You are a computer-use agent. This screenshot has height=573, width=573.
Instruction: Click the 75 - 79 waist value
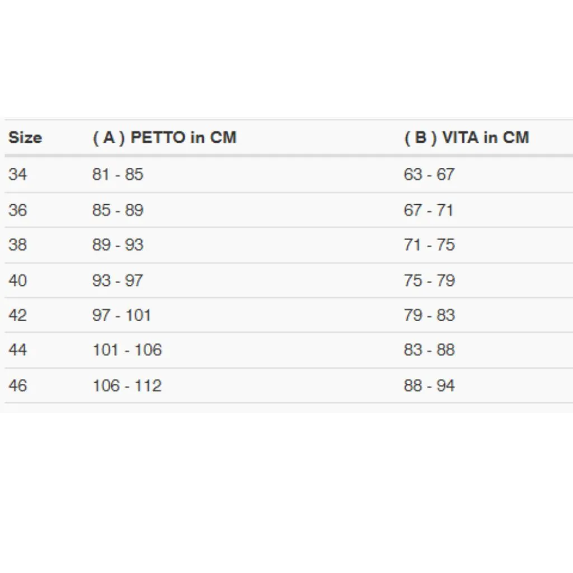tap(429, 280)
